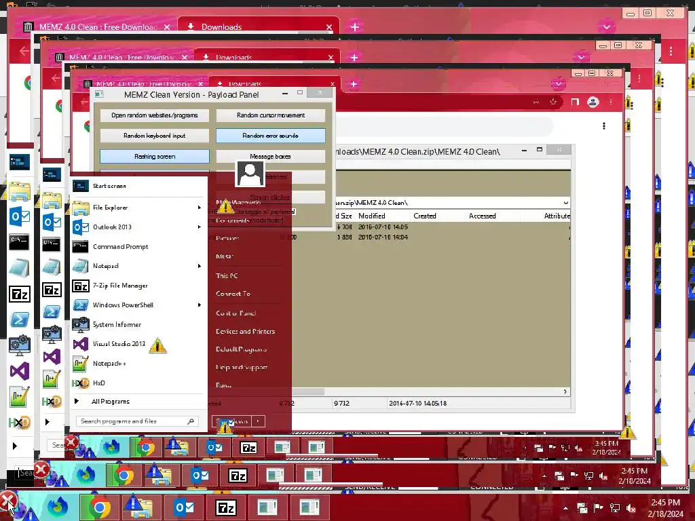Expand Outlook 2013 submenu arrow

click(199, 227)
